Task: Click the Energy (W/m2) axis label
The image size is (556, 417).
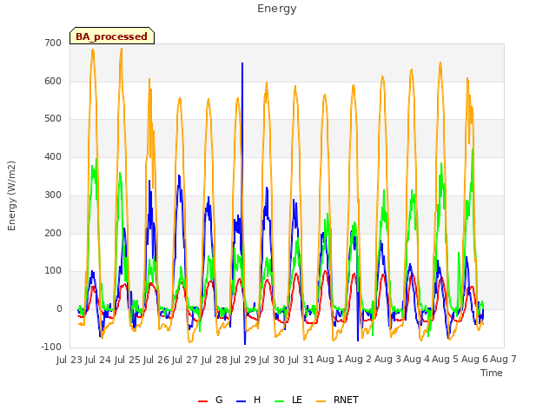Action: pyautogui.click(x=11, y=195)
